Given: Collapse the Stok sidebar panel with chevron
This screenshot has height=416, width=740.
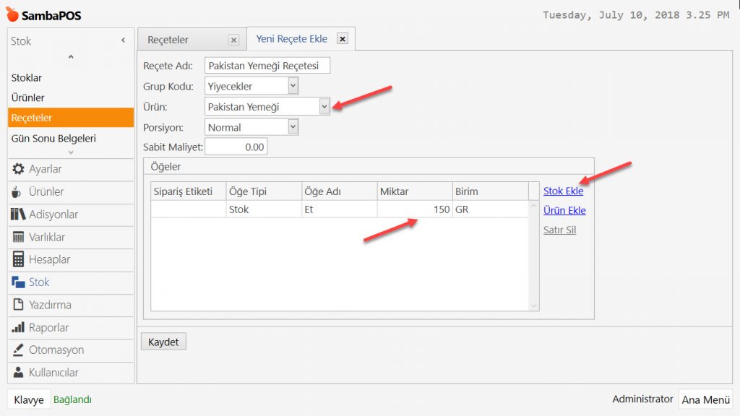Looking at the screenshot, I should click(x=123, y=41).
